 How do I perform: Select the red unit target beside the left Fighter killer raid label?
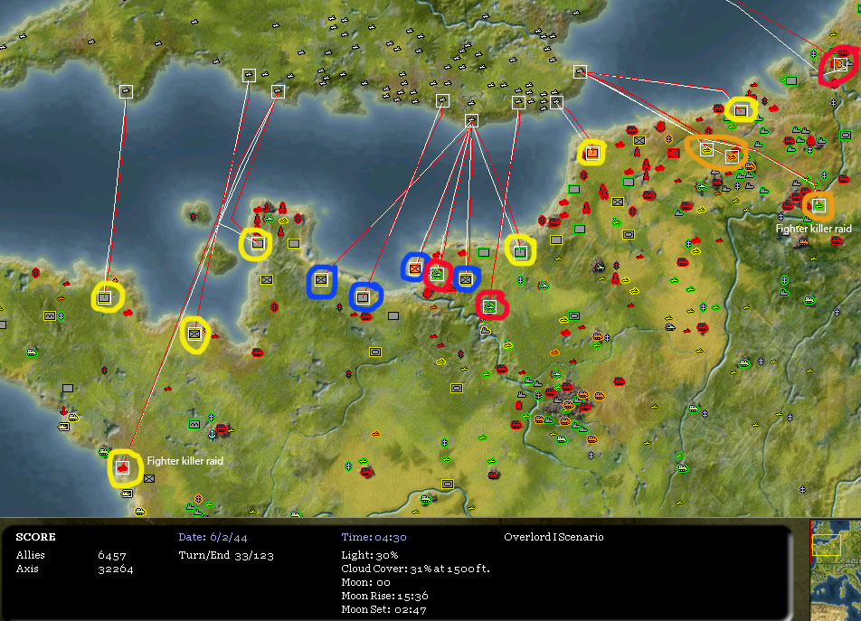[x=122, y=467]
